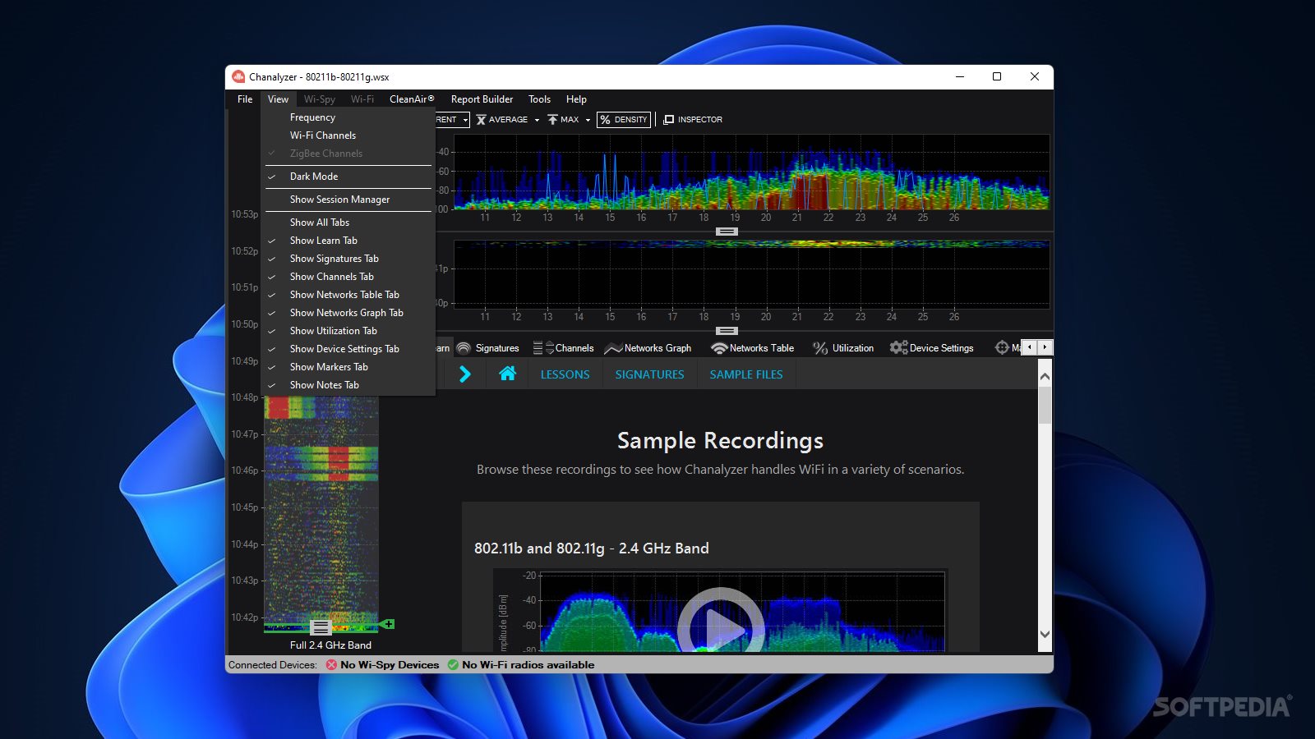Open the Current trace dropdown arrow
Screen dimensions: 1315x739
(x=465, y=120)
